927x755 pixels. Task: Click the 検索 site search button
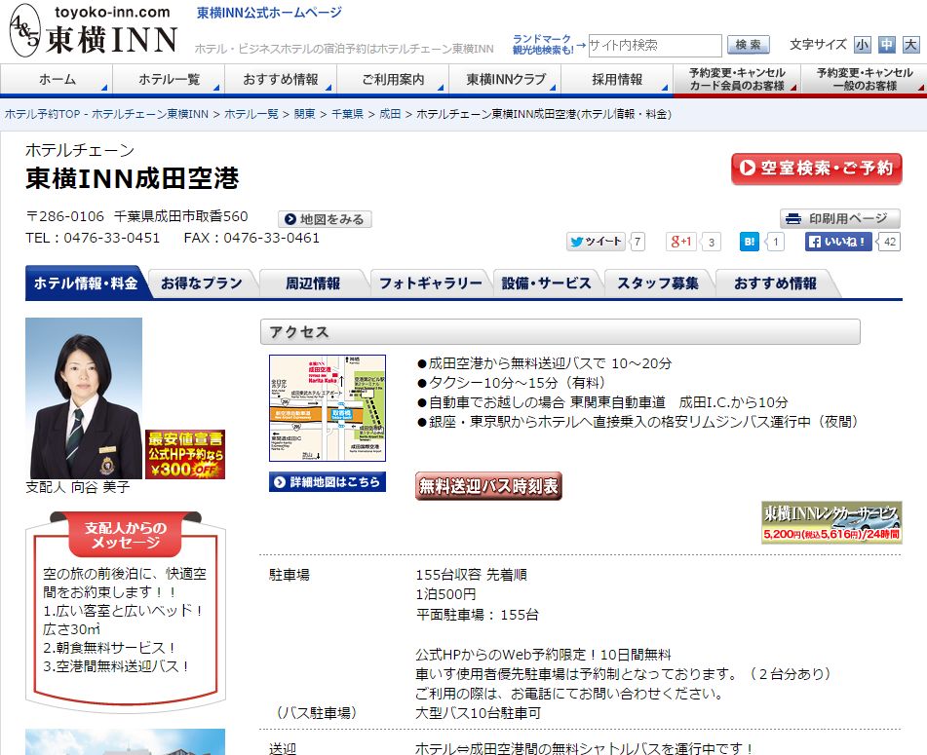coord(748,45)
